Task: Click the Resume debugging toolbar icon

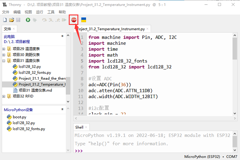Action: coord(64,20)
